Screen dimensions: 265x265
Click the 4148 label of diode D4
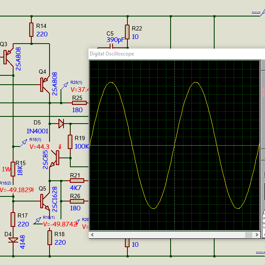tap(22, 242)
